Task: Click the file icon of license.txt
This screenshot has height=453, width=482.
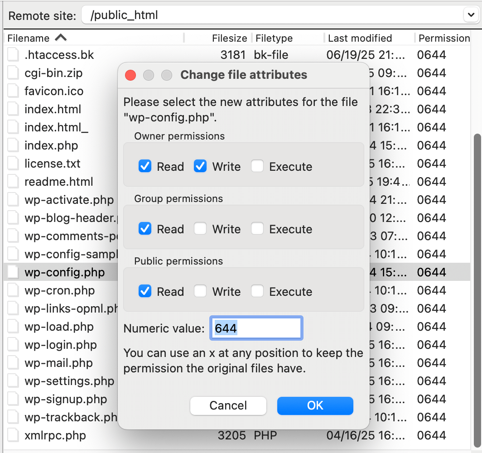Action: point(13,164)
